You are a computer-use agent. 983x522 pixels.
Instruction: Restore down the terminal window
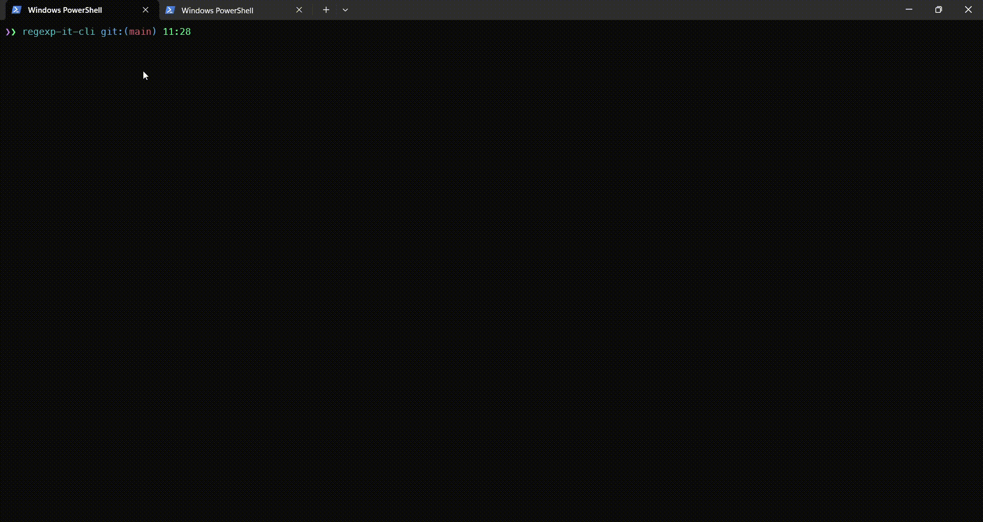pos(938,10)
